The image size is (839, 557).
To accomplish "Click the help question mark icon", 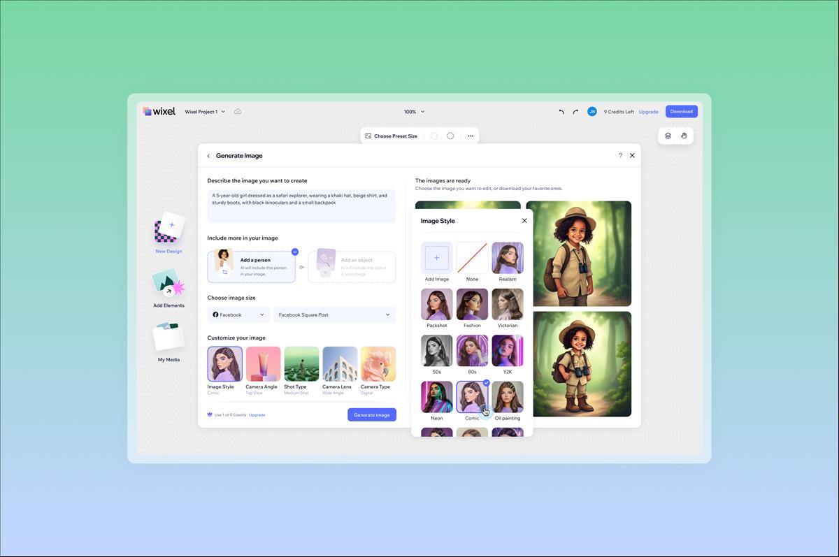I will tap(620, 156).
